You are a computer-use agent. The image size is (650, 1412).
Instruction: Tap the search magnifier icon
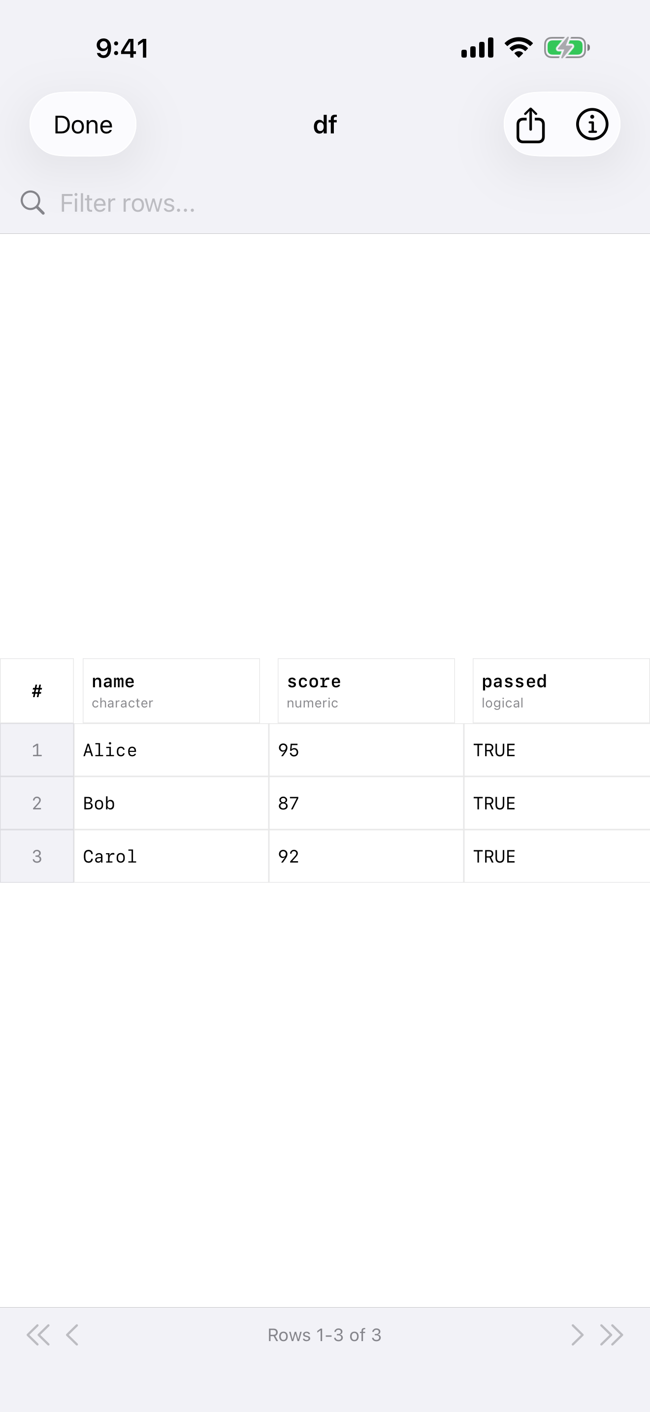click(32, 203)
